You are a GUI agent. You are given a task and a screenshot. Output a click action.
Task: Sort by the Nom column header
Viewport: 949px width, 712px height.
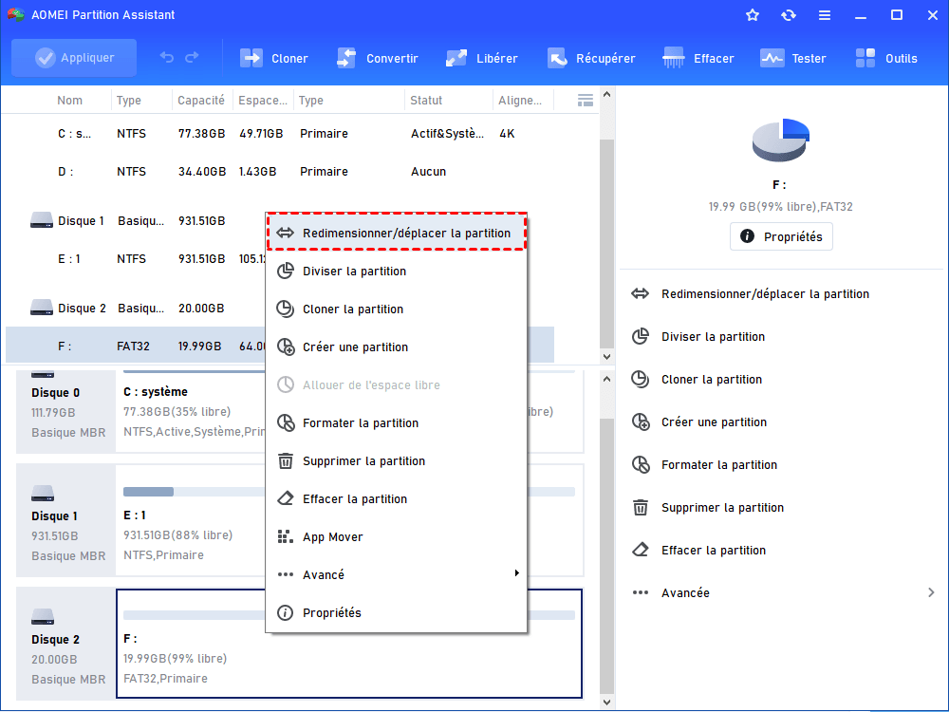pyautogui.click(x=69, y=101)
